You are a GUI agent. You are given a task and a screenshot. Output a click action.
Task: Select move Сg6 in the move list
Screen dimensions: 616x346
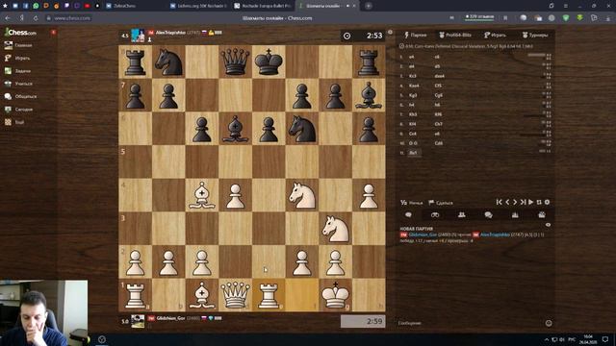(439, 95)
